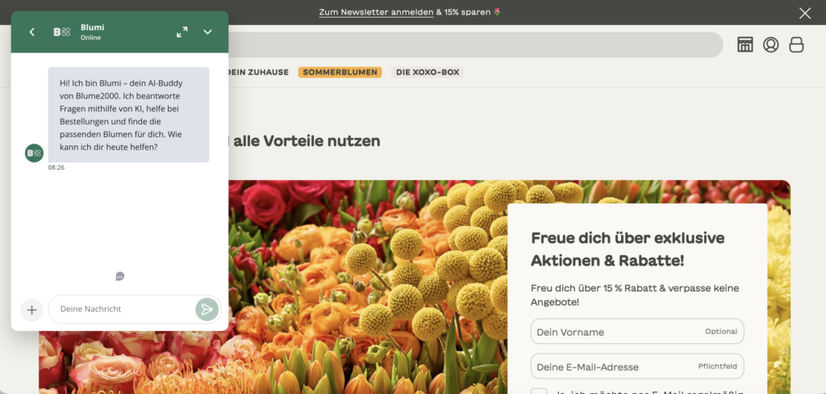Screen dimensions: 826x394
Task: Open the user account icon
Action: click(770, 45)
